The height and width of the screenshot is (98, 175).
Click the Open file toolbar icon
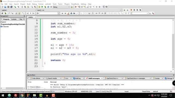[5, 7]
